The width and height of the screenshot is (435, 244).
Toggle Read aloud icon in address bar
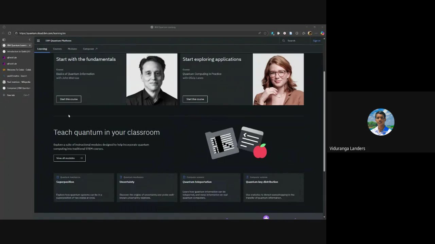coord(260,33)
